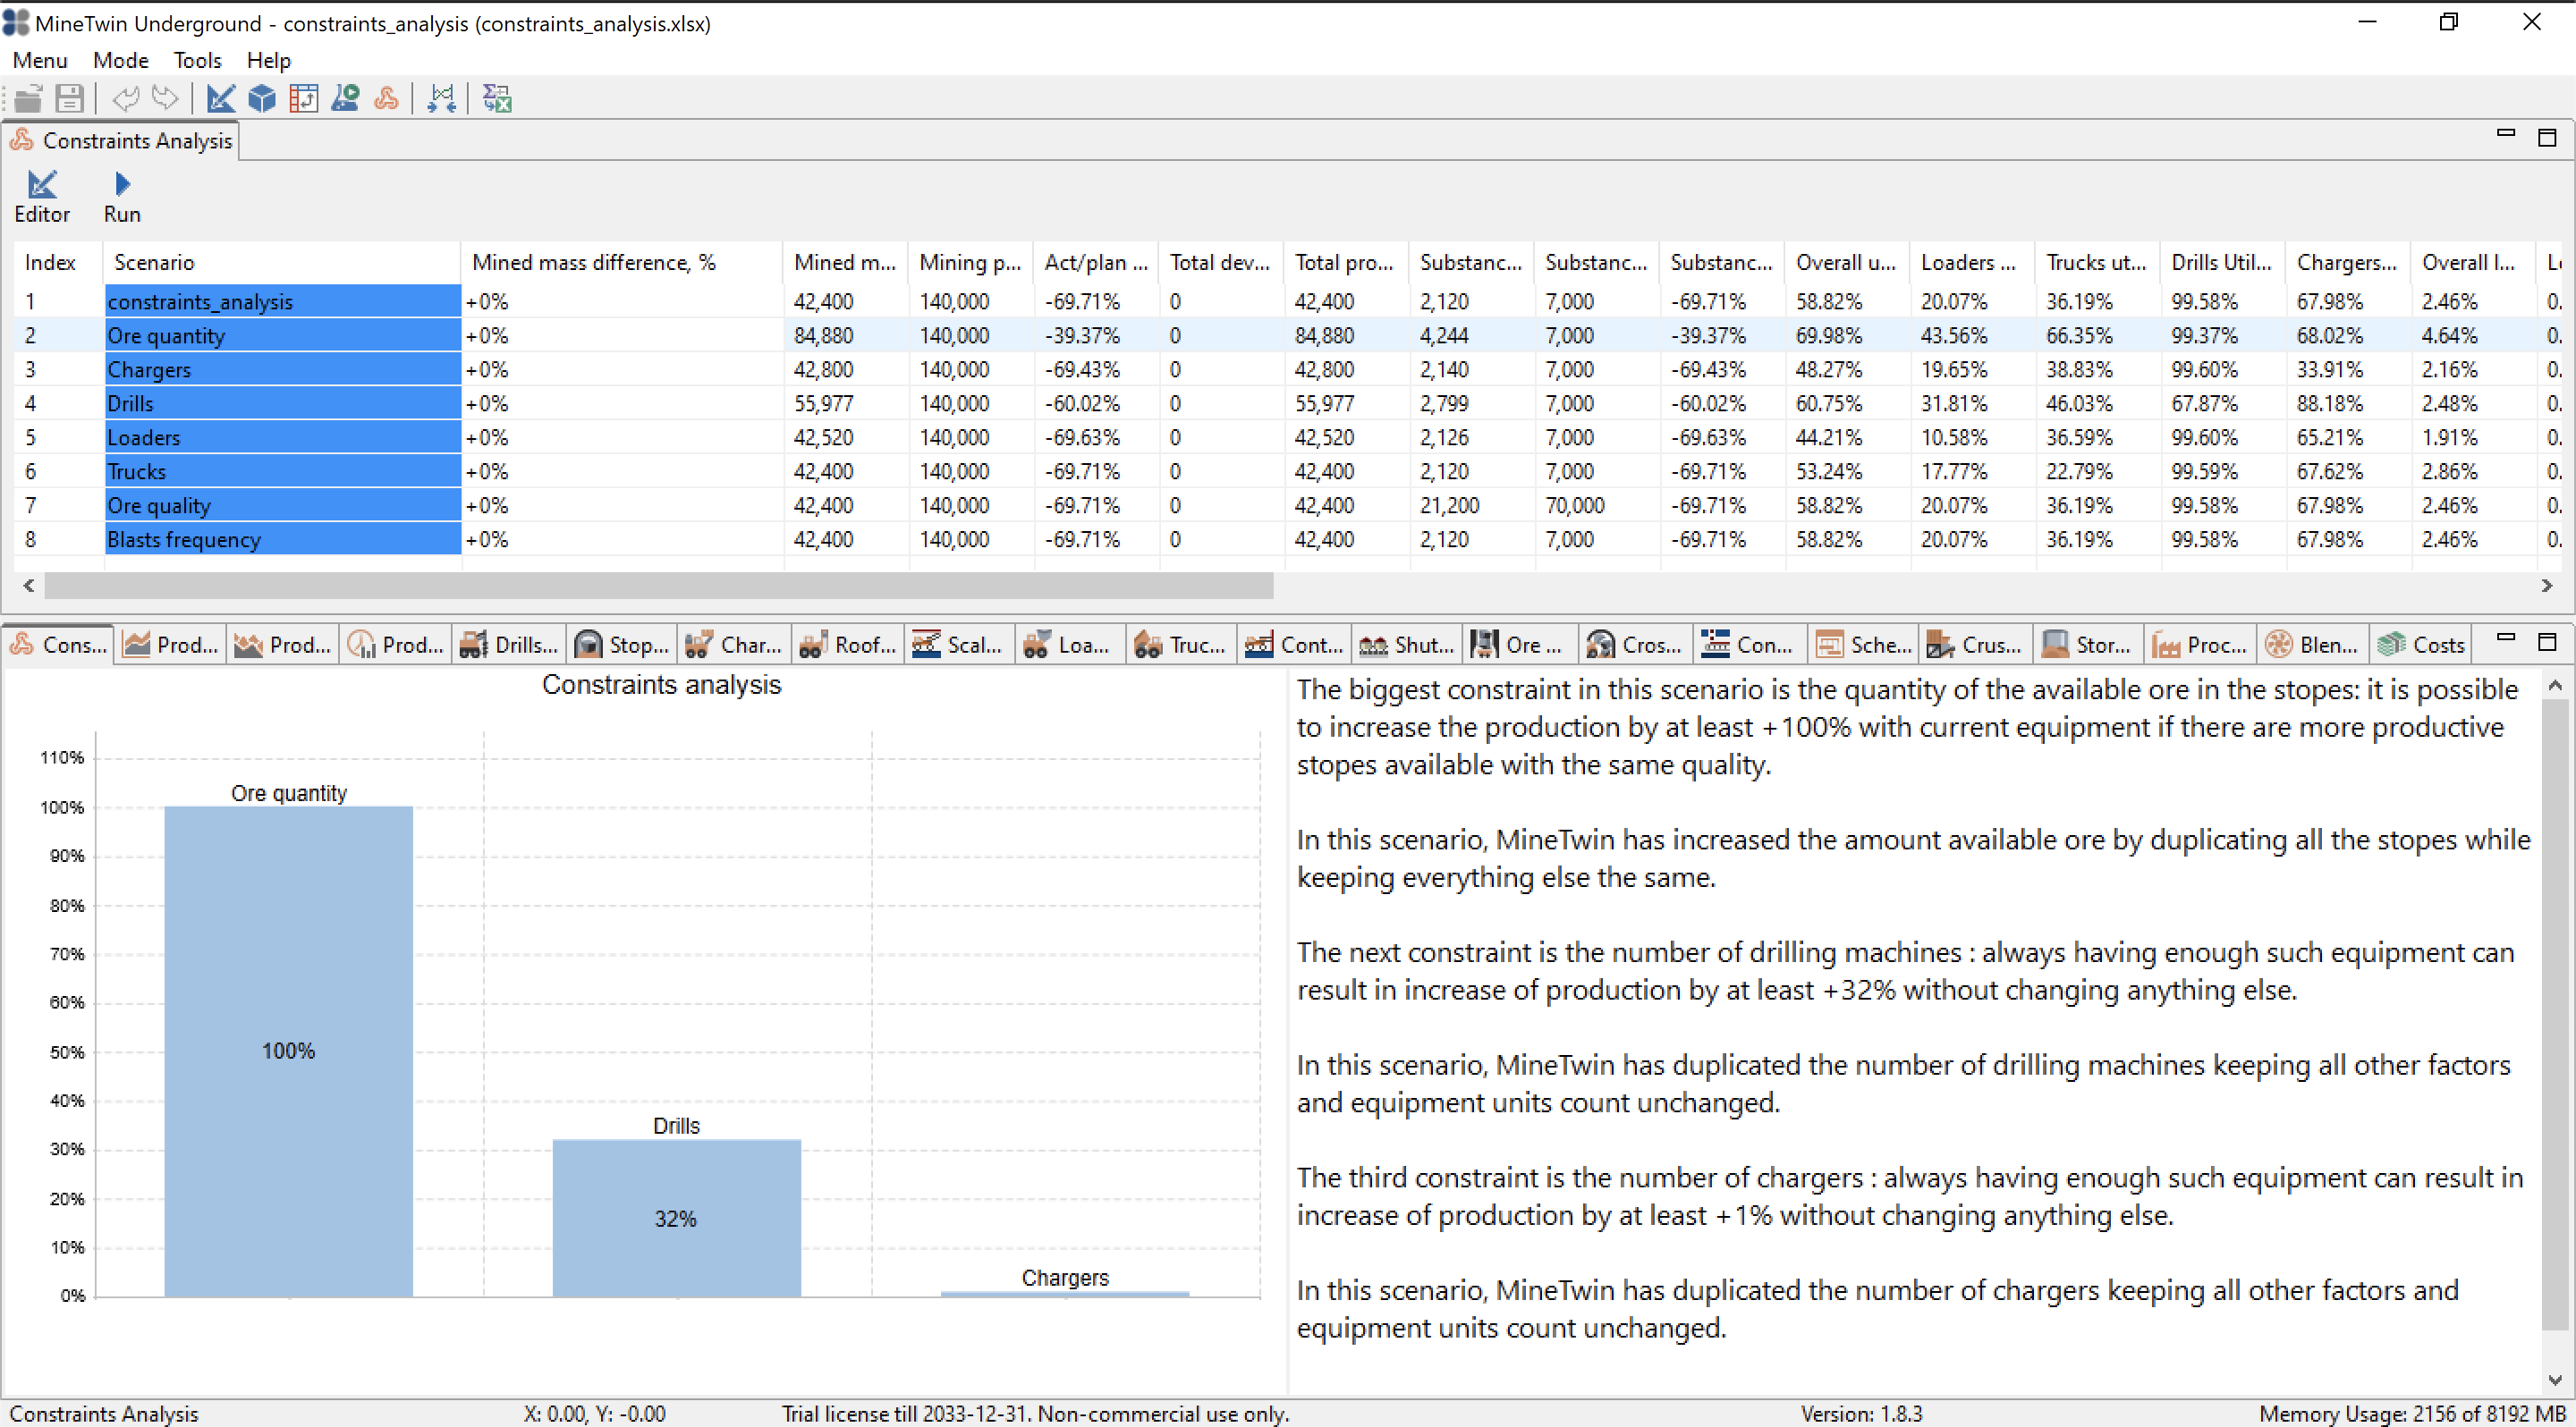Viewport: 2576px width, 1427px height.
Task: Click the export to Excel icon
Action: (497, 98)
